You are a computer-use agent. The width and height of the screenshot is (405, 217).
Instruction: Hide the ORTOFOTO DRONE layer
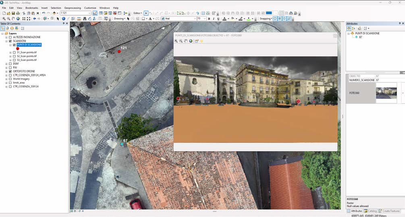tap(10, 71)
